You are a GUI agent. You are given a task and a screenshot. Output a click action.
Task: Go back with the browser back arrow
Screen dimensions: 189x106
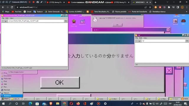(3, 7)
